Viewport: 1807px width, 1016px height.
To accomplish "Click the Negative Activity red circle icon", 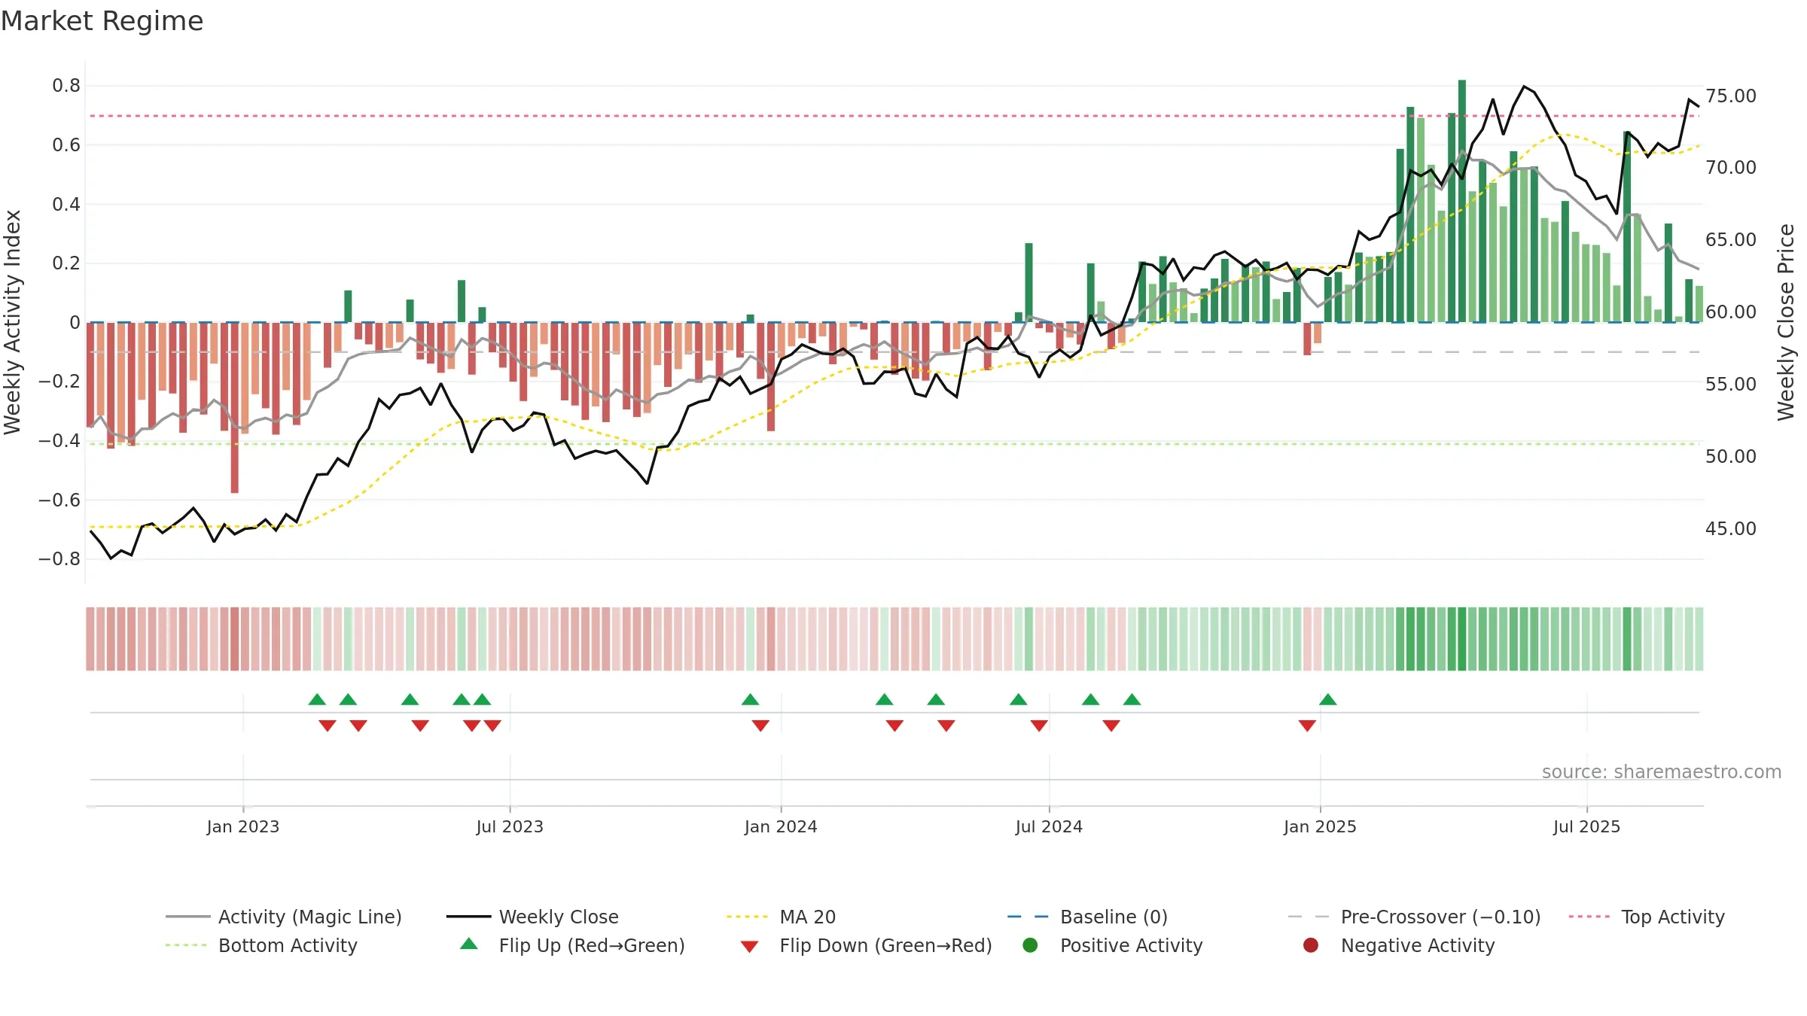I will coord(1311,945).
